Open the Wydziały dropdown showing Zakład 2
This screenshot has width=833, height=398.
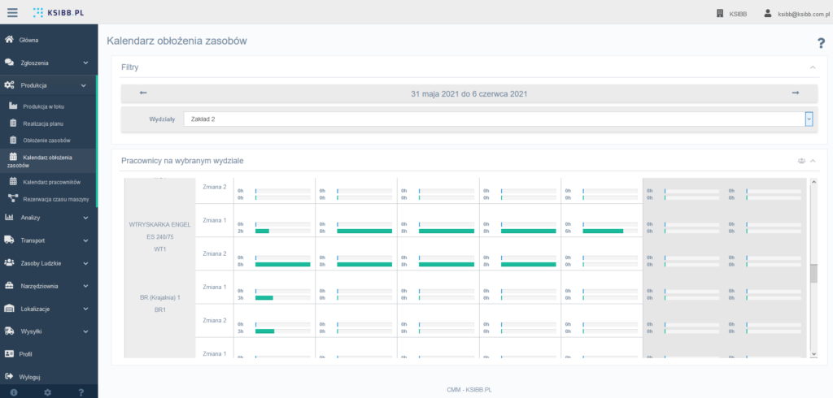pos(498,119)
